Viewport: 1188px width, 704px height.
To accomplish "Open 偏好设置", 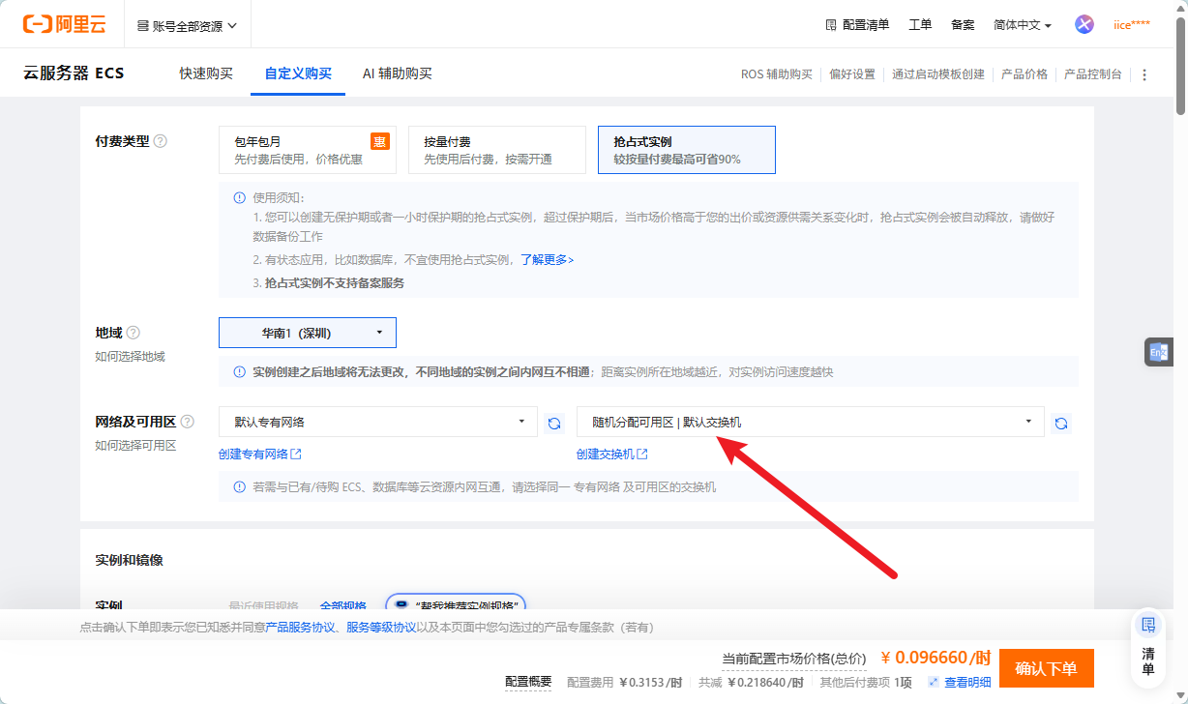I will pos(852,74).
